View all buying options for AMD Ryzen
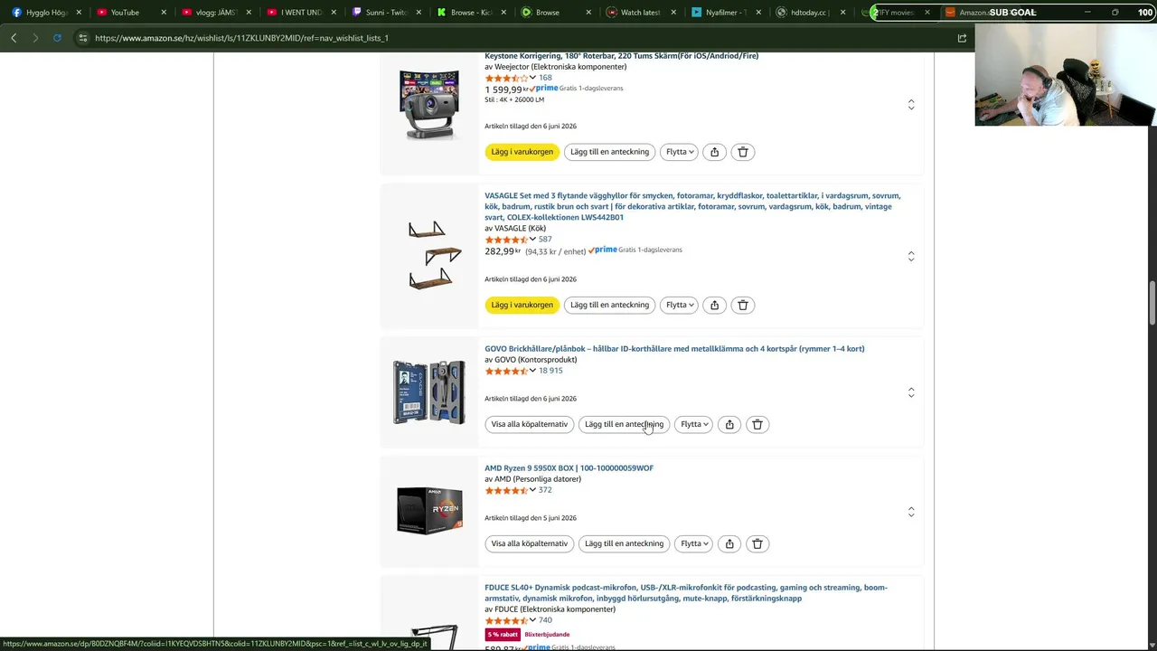 [x=529, y=543]
